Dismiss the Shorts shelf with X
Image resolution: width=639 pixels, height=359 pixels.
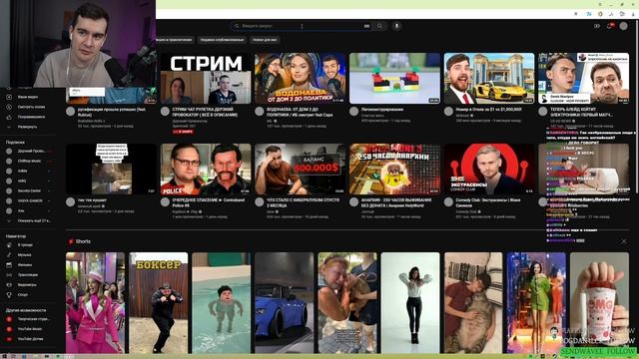(623, 241)
